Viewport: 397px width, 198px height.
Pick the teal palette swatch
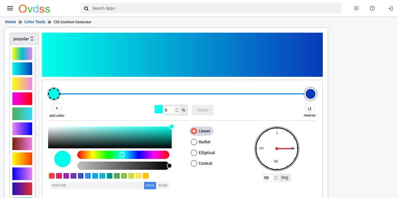[x=110, y=176]
